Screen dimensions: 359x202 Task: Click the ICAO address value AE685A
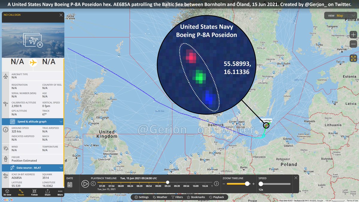pyautogui.click(x=17, y=177)
